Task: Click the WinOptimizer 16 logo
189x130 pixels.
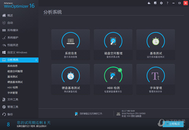Action: pyautogui.click(x=19, y=5)
